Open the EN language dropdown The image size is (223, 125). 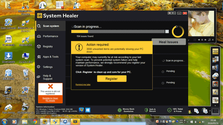pos(172,13)
